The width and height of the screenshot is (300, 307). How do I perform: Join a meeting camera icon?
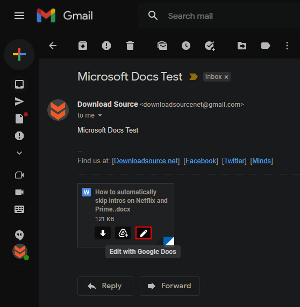[x=19, y=192]
